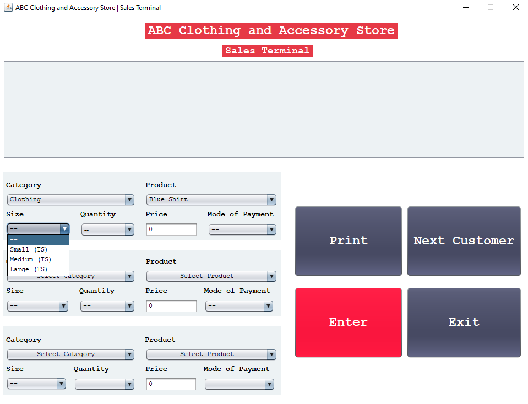The image size is (528, 404).
Task: Open third section's Select Category dropdown
Action: (70, 354)
